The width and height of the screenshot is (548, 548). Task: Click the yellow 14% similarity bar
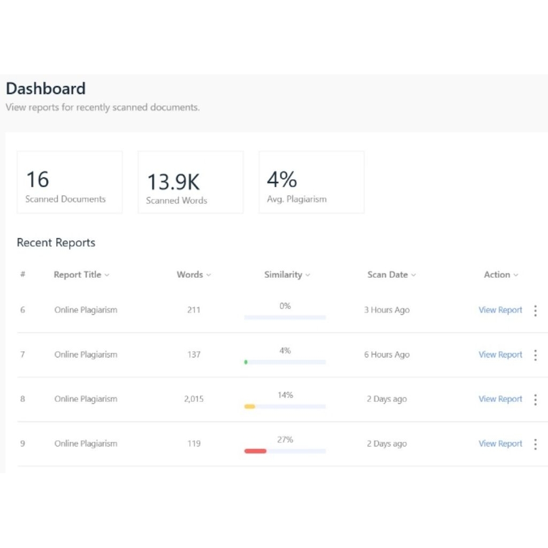click(x=249, y=407)
